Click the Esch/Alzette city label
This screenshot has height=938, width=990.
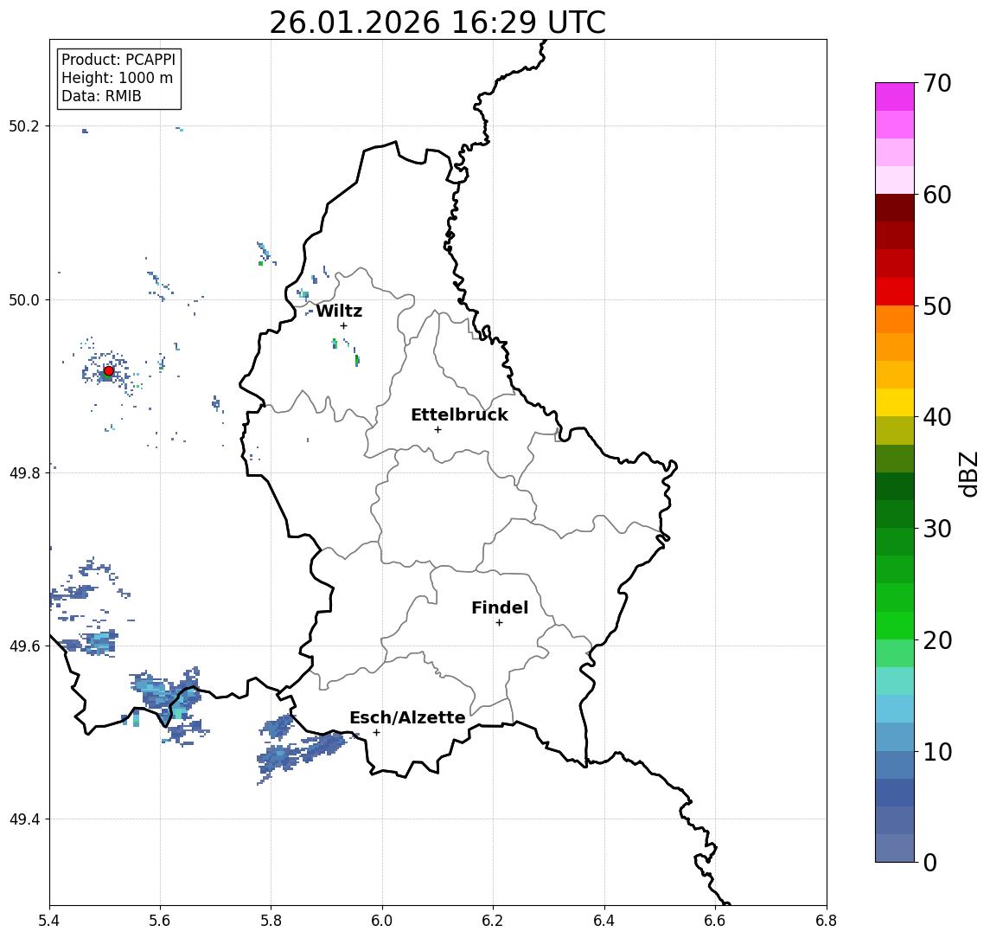407,717
